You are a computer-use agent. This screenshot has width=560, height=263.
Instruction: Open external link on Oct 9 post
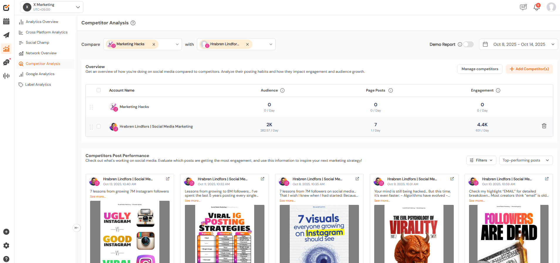tap(452, 179)
